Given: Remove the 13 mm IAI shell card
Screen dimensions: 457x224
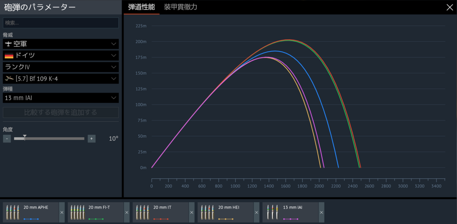Looking at the screenshot, I should (x=321, y=212).
